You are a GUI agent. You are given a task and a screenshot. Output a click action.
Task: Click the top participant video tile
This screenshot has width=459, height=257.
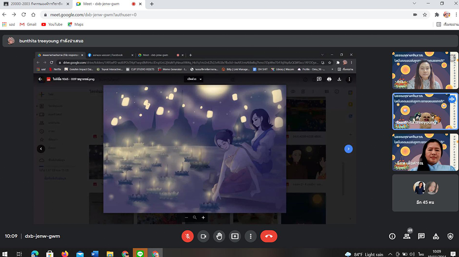point(425,70)
